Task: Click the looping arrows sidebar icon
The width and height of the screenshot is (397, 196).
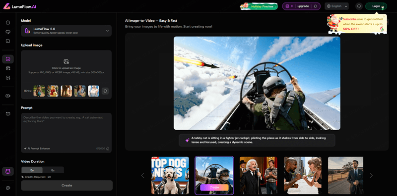Action: pyautogui.click(x=8, y=32)
